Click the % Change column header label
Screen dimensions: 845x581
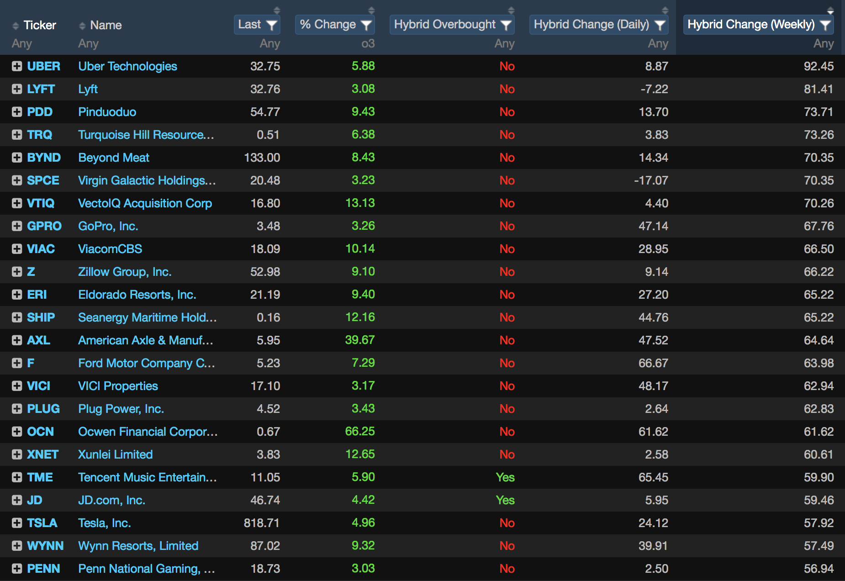(328, 24)
